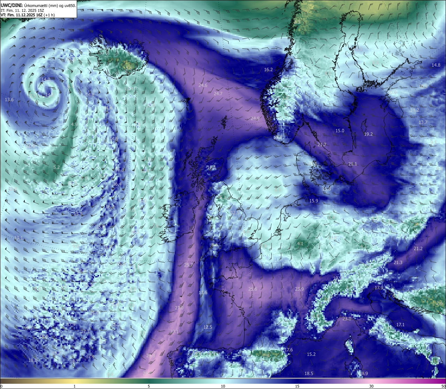Click the 4.1 value over Germany
The image size is (446, 389).
(300, 244)
